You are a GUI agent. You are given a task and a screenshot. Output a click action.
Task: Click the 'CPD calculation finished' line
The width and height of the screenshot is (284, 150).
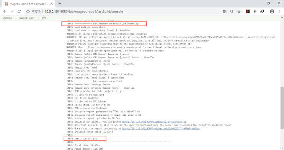click(x=87, y=108)
